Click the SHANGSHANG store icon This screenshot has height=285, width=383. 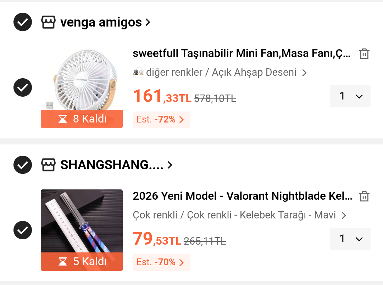tap(48, 165)
